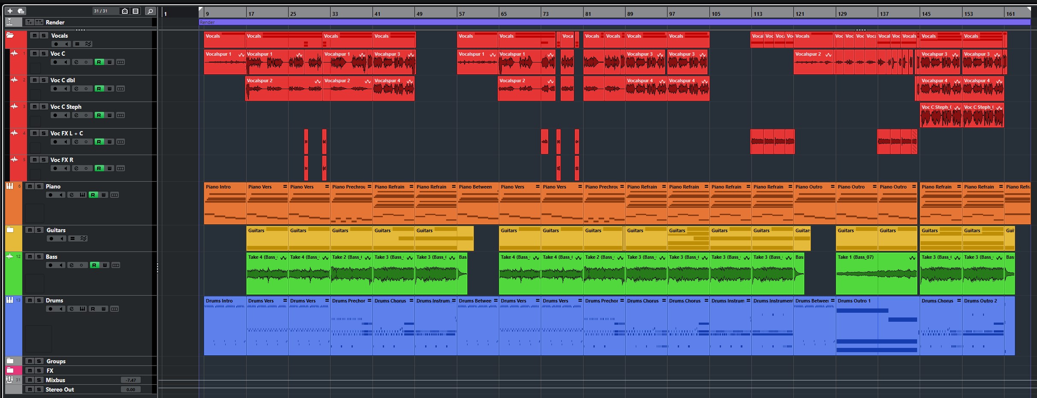Enable Write Automation on Voc FX R
Viewport: 1037px width, 398px height.
pos(110,168)
